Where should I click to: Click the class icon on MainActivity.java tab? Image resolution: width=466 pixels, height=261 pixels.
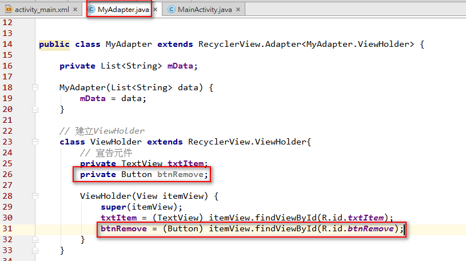[x=172, y=10]
